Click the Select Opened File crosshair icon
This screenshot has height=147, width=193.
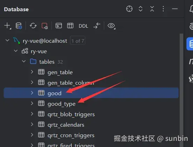(129, 9)
